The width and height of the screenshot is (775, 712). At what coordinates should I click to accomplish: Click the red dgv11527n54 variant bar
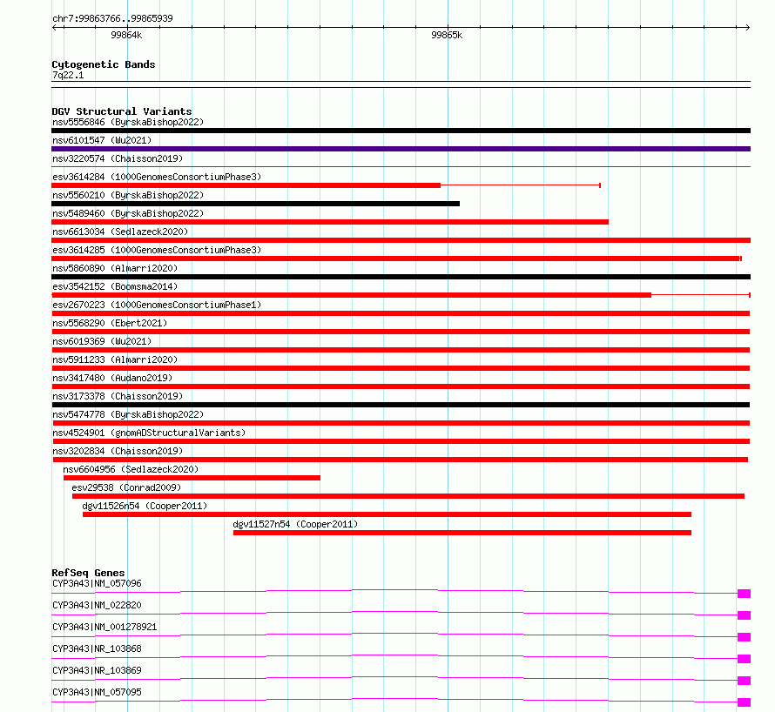[462, 533]
